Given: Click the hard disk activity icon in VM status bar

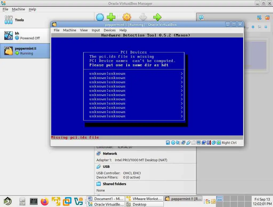Looking at the screenshot, I should (168, 143).
